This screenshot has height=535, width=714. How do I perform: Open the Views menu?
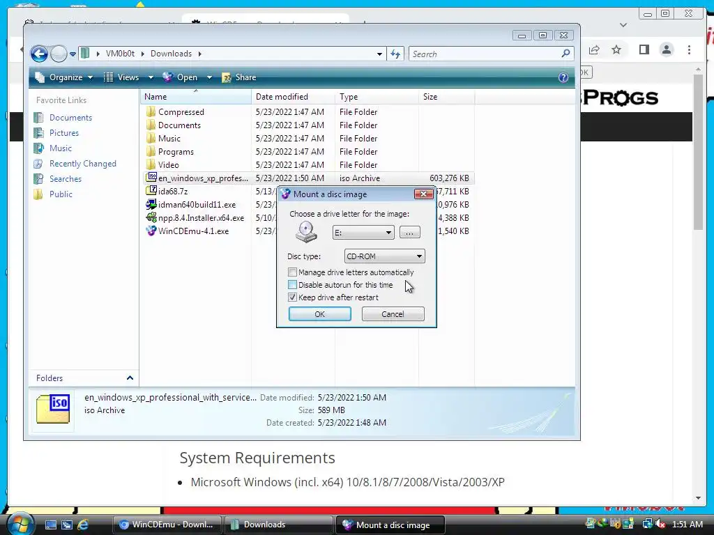click(121, 77)
